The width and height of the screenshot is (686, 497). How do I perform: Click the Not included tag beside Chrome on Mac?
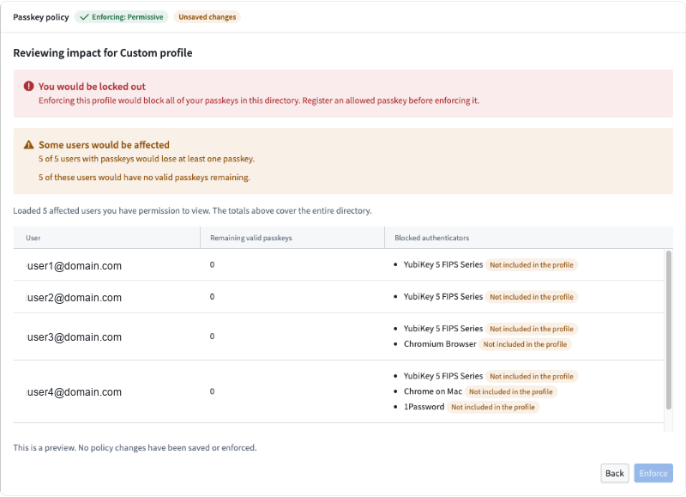coord(510,392)
